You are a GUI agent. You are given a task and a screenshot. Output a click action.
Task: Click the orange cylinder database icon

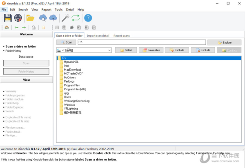[x=43, y=28]
